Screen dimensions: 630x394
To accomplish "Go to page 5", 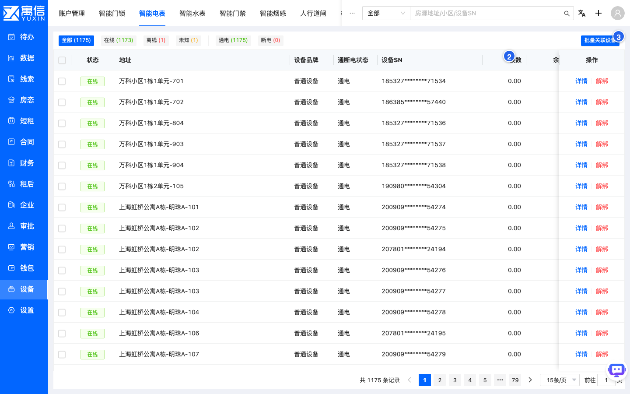I will [485, 380].
